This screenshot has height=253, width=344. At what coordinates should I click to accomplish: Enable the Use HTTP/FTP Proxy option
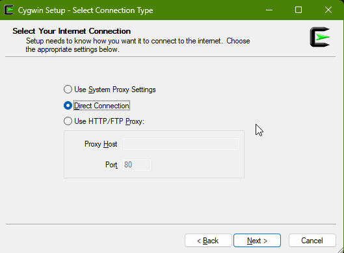pyautogui.click(x=68, y=121)
